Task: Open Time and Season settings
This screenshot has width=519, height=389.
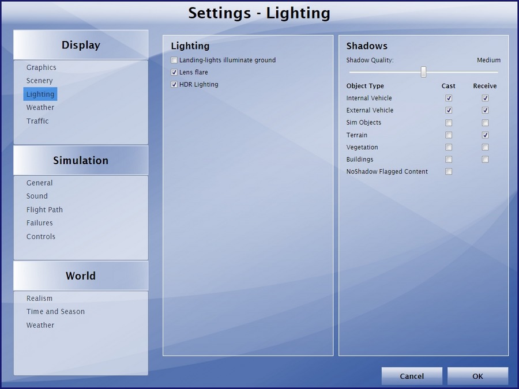Action: point(55,312)
